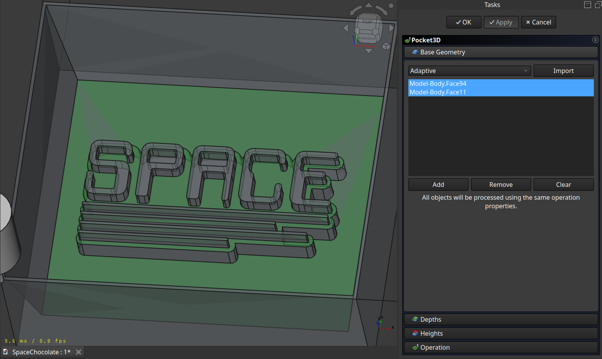Click the navigation cube back-view dot
This screenshot has height=359, width=602.
(391, 5)
